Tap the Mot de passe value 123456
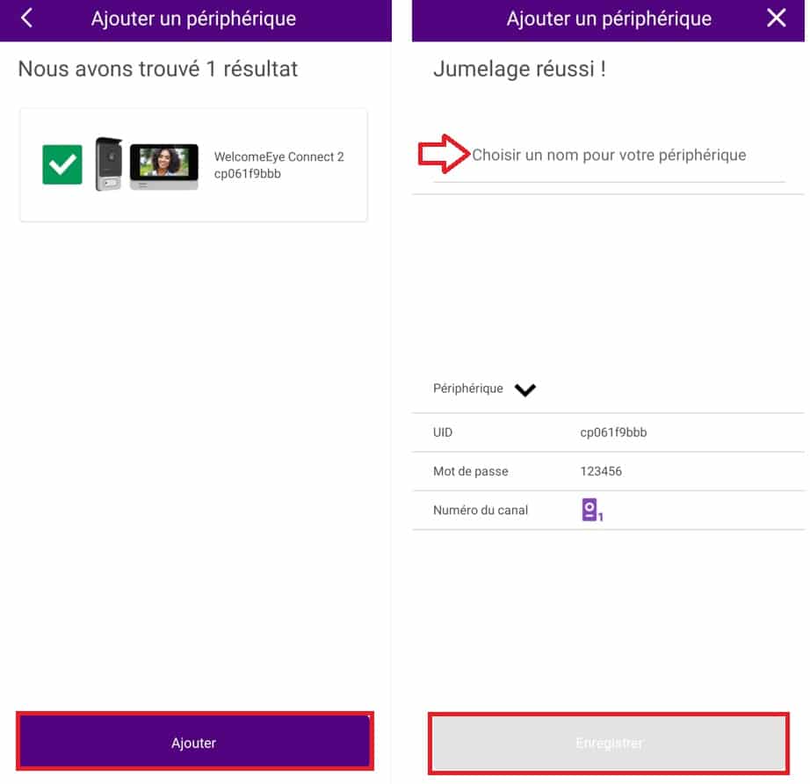This screenshot has width=810, height=784. point(601,471)
